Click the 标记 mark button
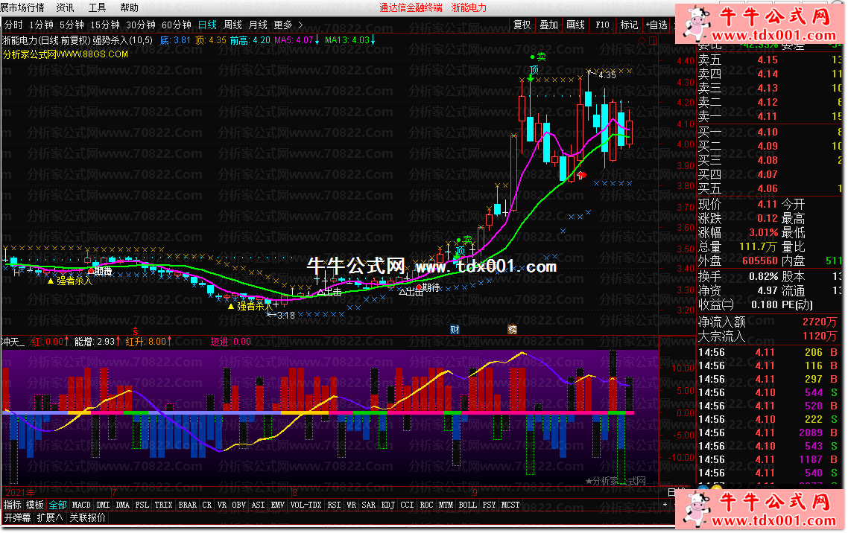The image size is (848, 533). coord(629,25)
